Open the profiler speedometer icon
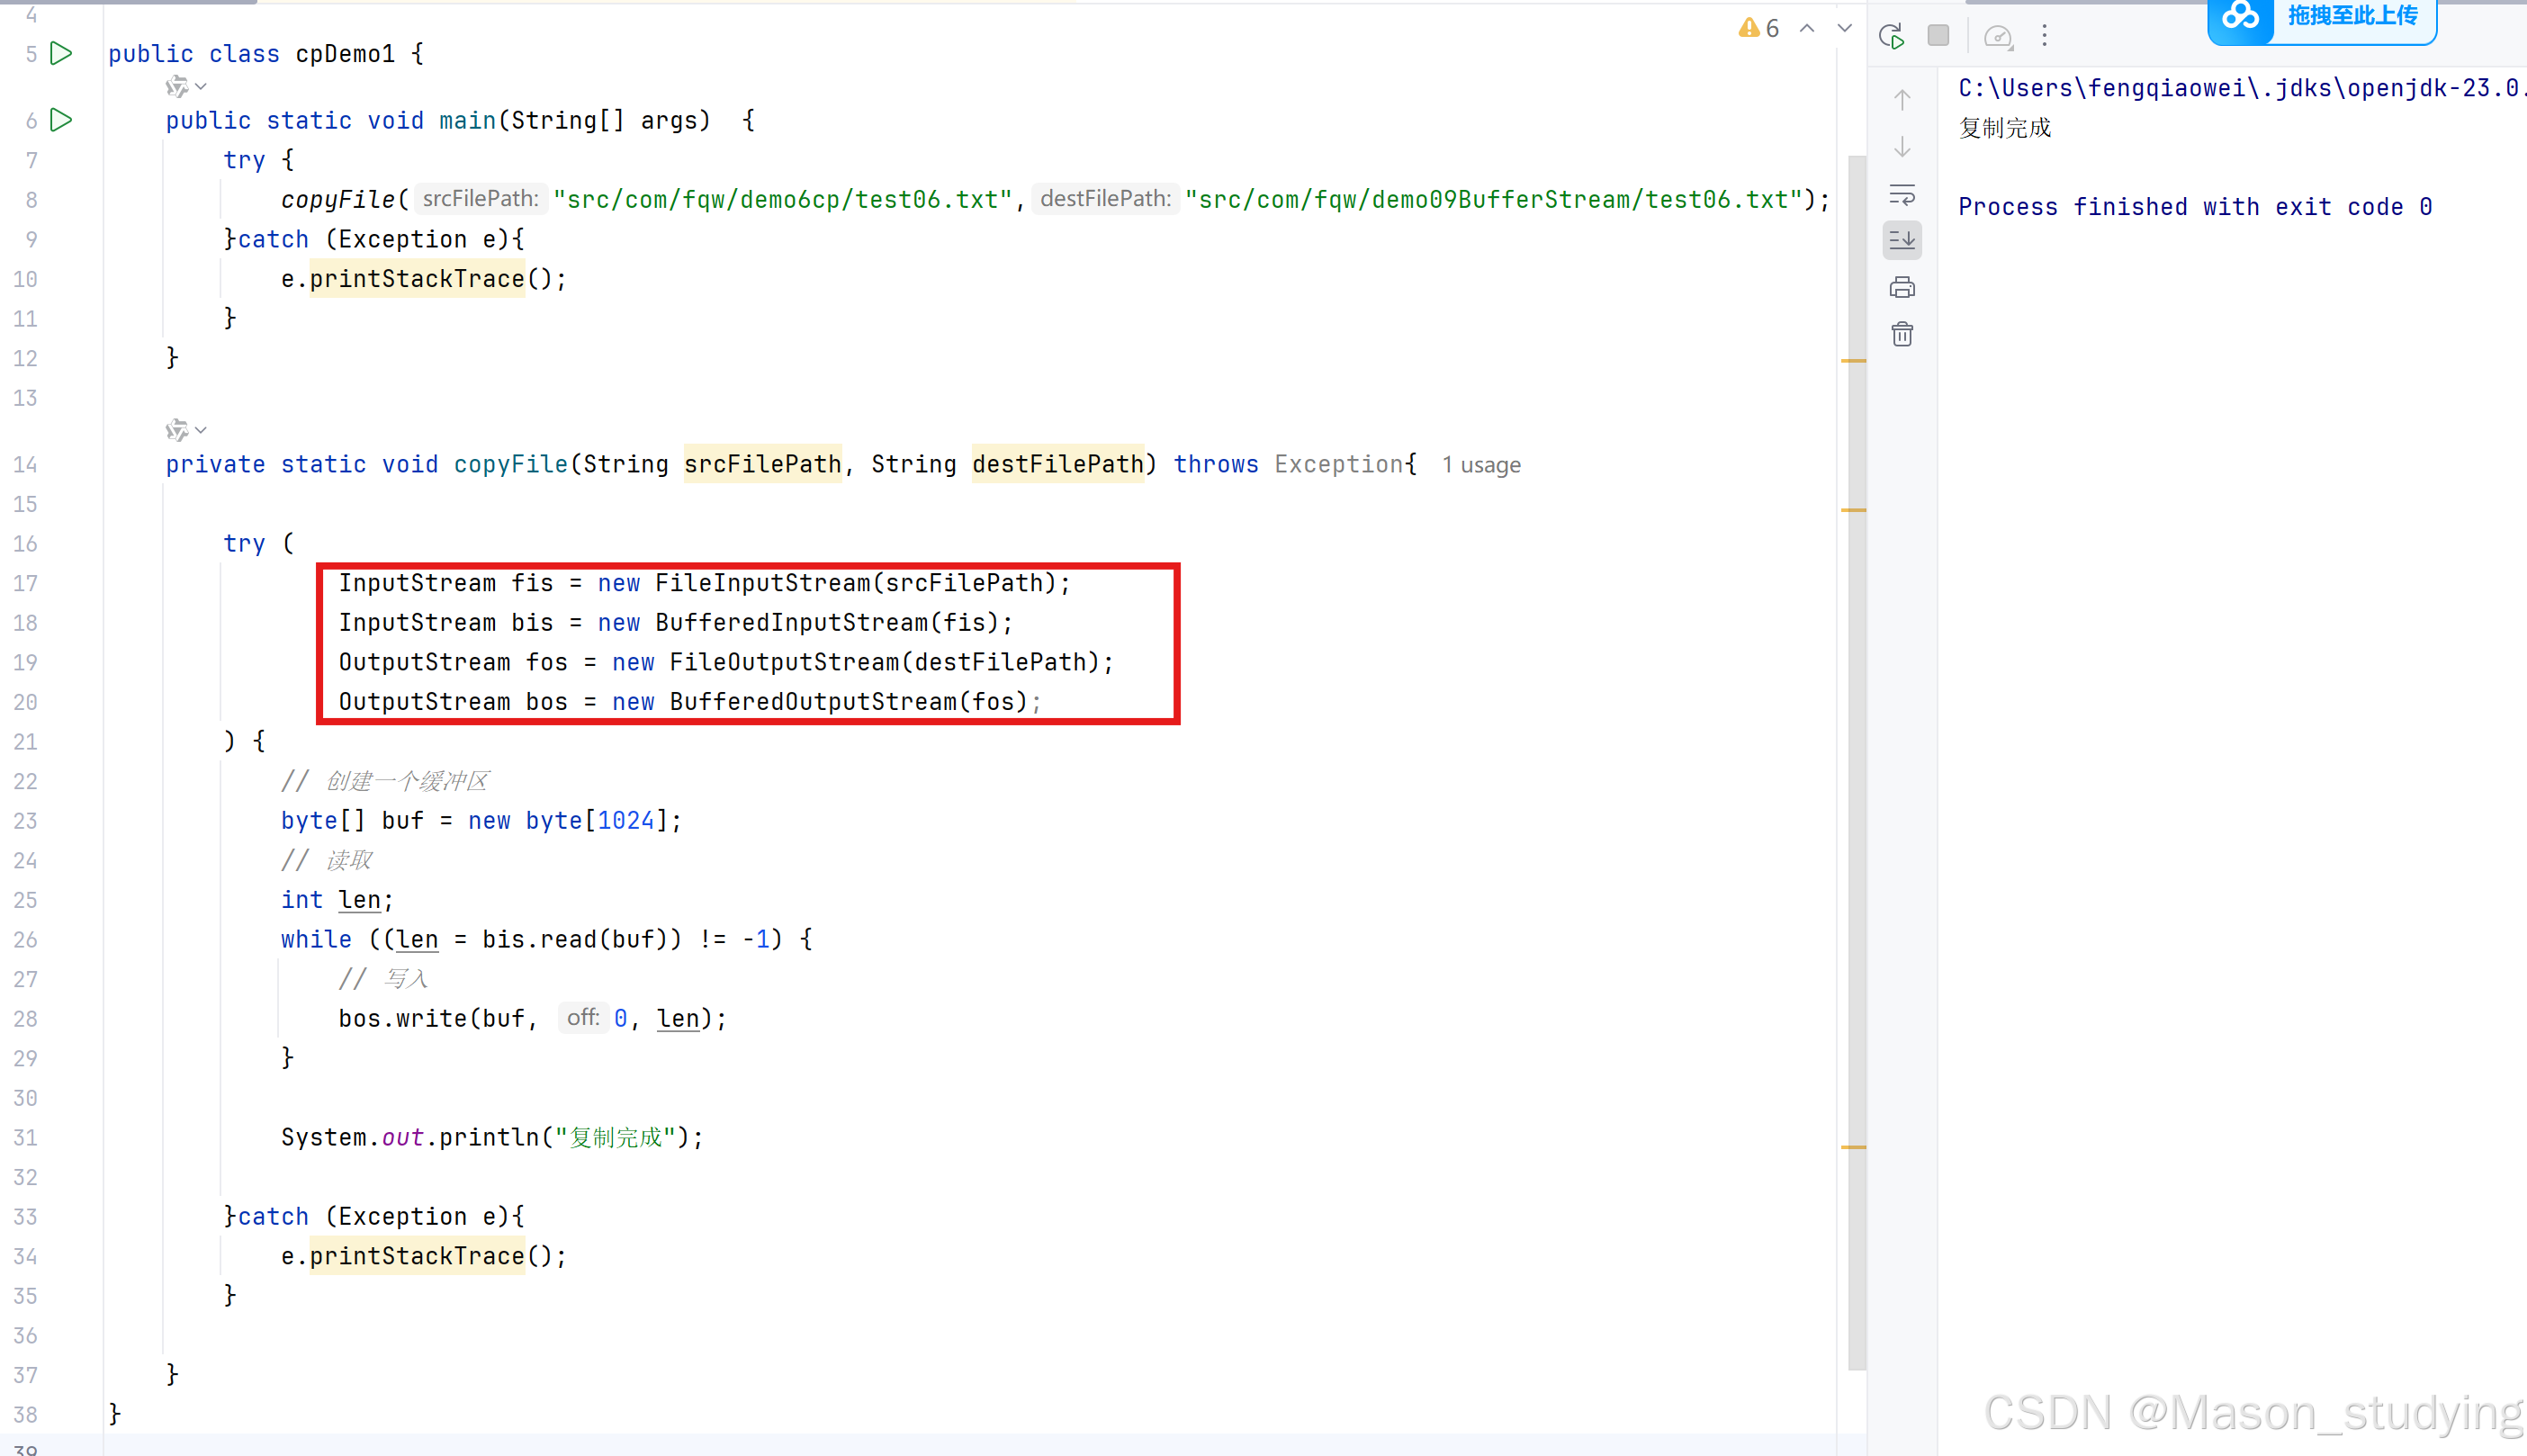 [1997, 36]
